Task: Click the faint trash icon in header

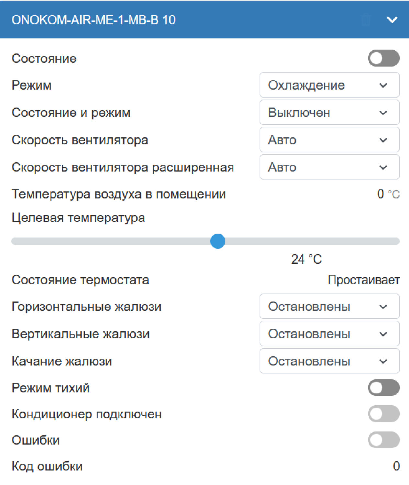Action: point(366,20)
